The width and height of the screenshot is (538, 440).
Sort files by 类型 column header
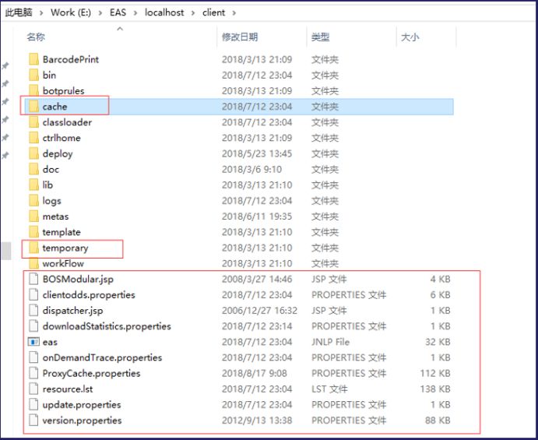pyautogui.click(x=321, y=37)
